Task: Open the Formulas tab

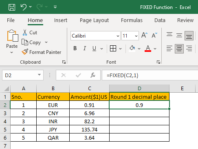Action: [x=132, y=20]
